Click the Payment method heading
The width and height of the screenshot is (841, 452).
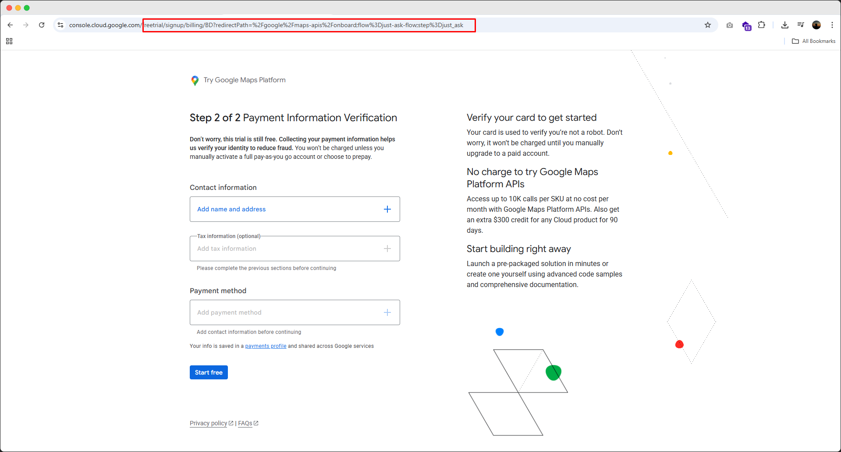(218, 291)
